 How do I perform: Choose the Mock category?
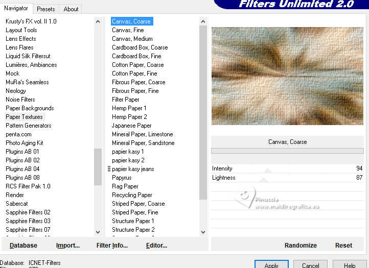pyautogui.click(x=13, y=74)
